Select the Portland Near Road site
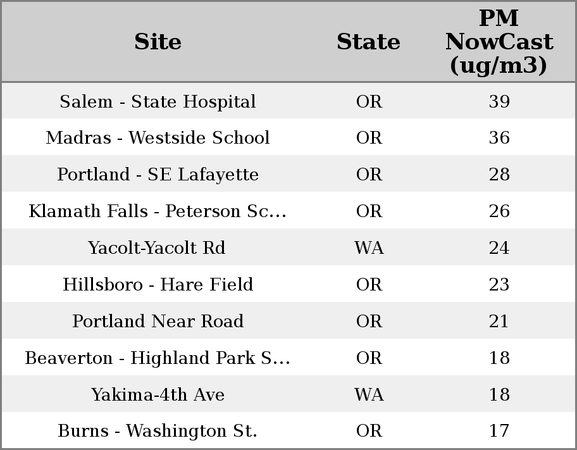Screen dimensions: 577x450 (158, 322)
